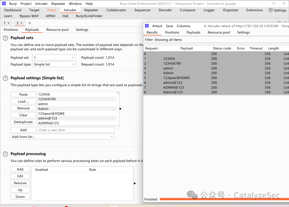
Task: Open Intruder Resource pool sub-tab
Action: pyautogui.click(x=58, y=30)
